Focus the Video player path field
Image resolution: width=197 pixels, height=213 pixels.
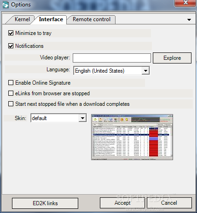click(x=112, y=58)
